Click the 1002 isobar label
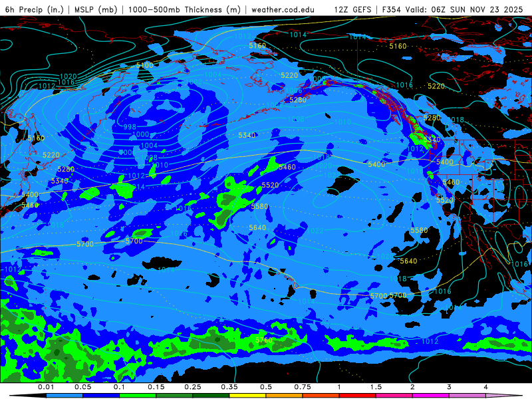 (194, 82)
